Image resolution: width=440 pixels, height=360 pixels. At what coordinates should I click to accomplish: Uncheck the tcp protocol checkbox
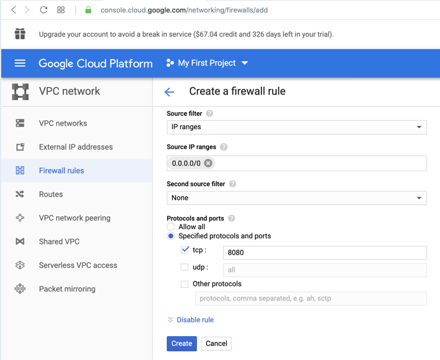click(185, 250)
